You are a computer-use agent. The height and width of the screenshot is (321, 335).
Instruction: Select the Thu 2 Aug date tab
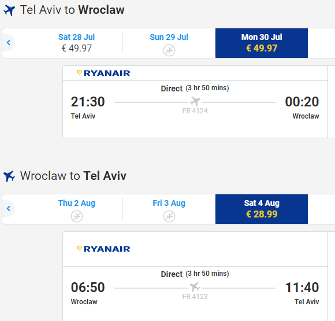point(76,209)
